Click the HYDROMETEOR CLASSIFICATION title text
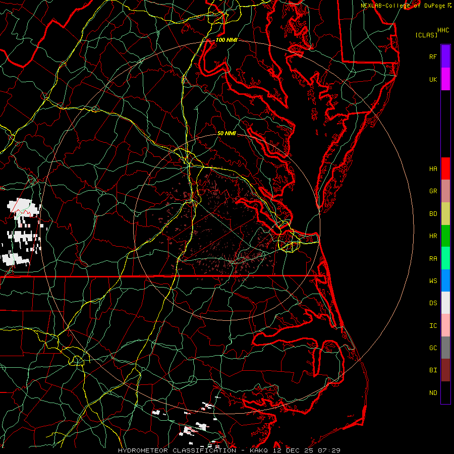This screenshot has width=454, height=454. click(x=177, y=450)
